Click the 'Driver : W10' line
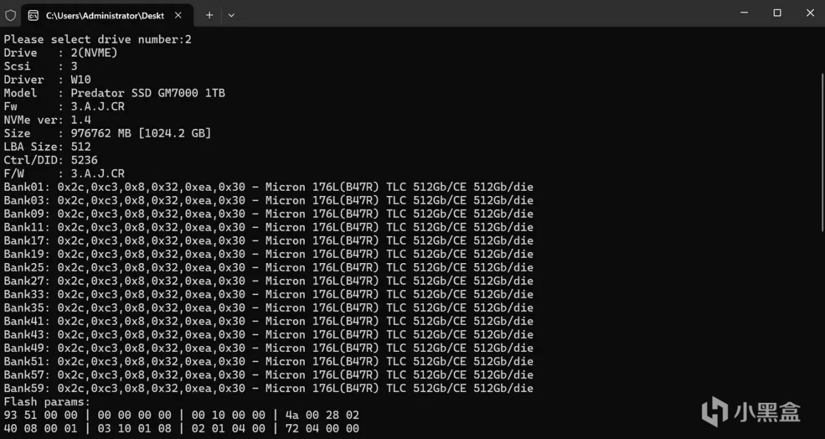Image resolution: width=825 pixels, height=439 pixels. point(47,80)
